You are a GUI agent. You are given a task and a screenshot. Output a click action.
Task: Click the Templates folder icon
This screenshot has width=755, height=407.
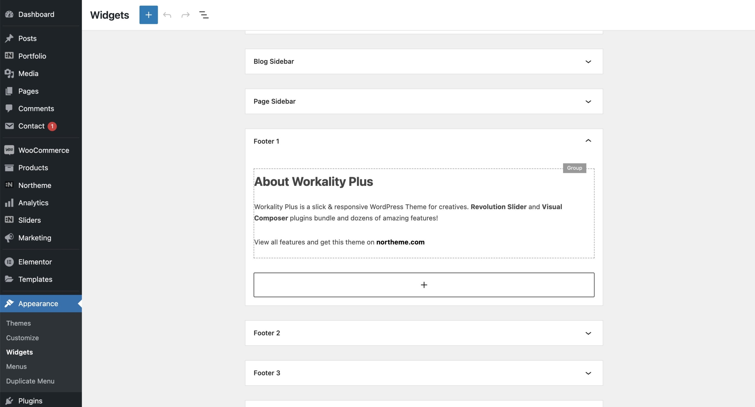point(9,279)
